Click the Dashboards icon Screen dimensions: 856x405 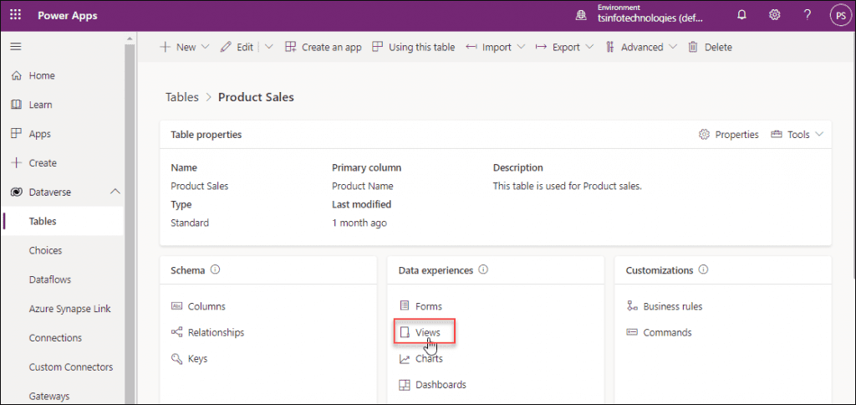(405, 385)
